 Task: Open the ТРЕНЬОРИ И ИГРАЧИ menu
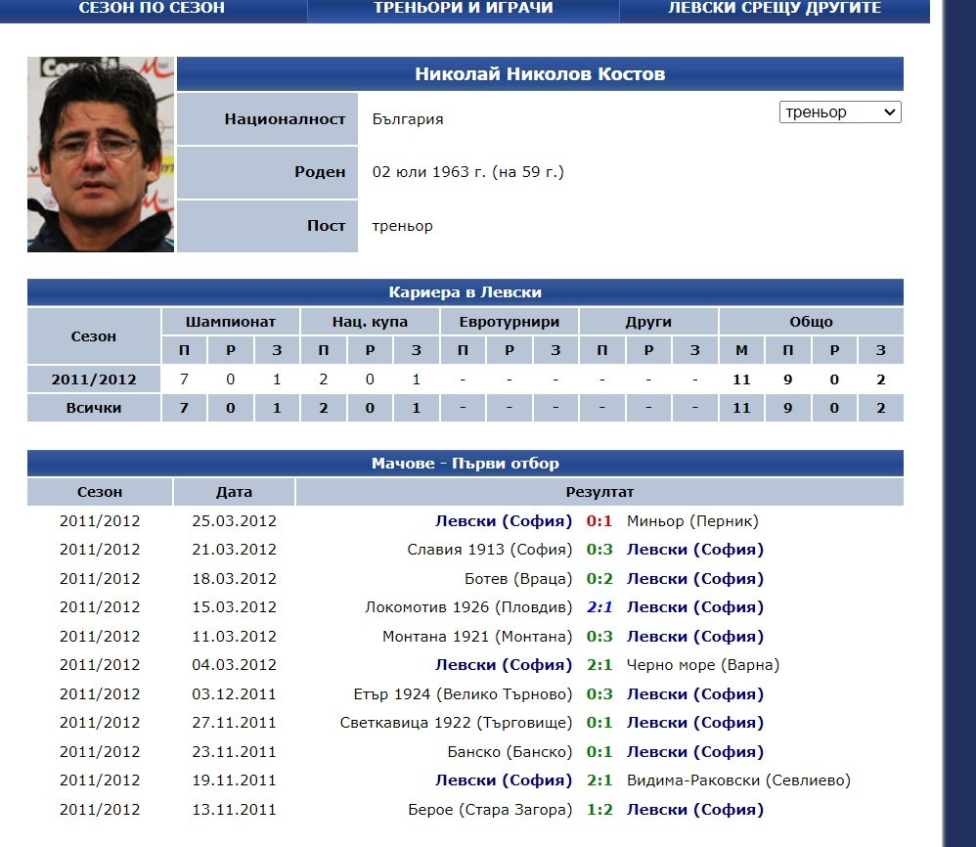tap(464, 8)
